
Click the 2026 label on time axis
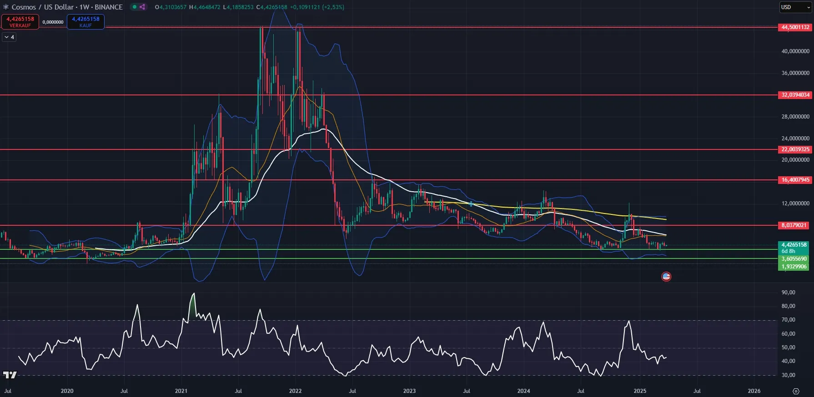[754, 391]
